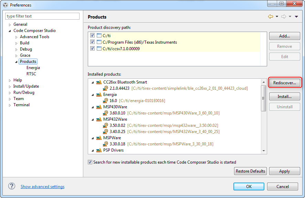This screenshot has width=305, height=198.
Task: Focus the type filter text field
Action: (42, 16)
